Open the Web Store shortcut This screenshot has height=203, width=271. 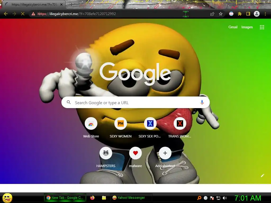(91, 127)
